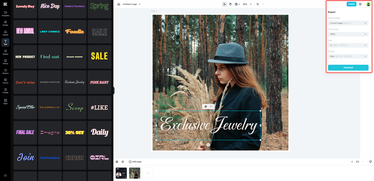Apply the Exclusive Jewelry preset style
Image resolution: width=374 pixels, height=181 pixels.
pyautogui.click(x=75, y=82)
